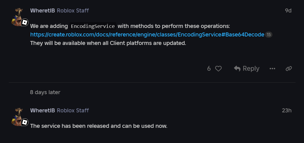Click the "service has been released" post text
The width and height of the screenshot is (304, 143).
coord(99,126)
